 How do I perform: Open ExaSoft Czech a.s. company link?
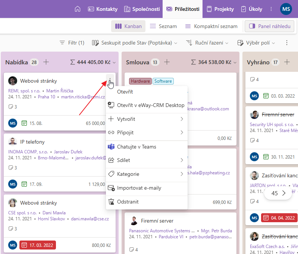267,247
